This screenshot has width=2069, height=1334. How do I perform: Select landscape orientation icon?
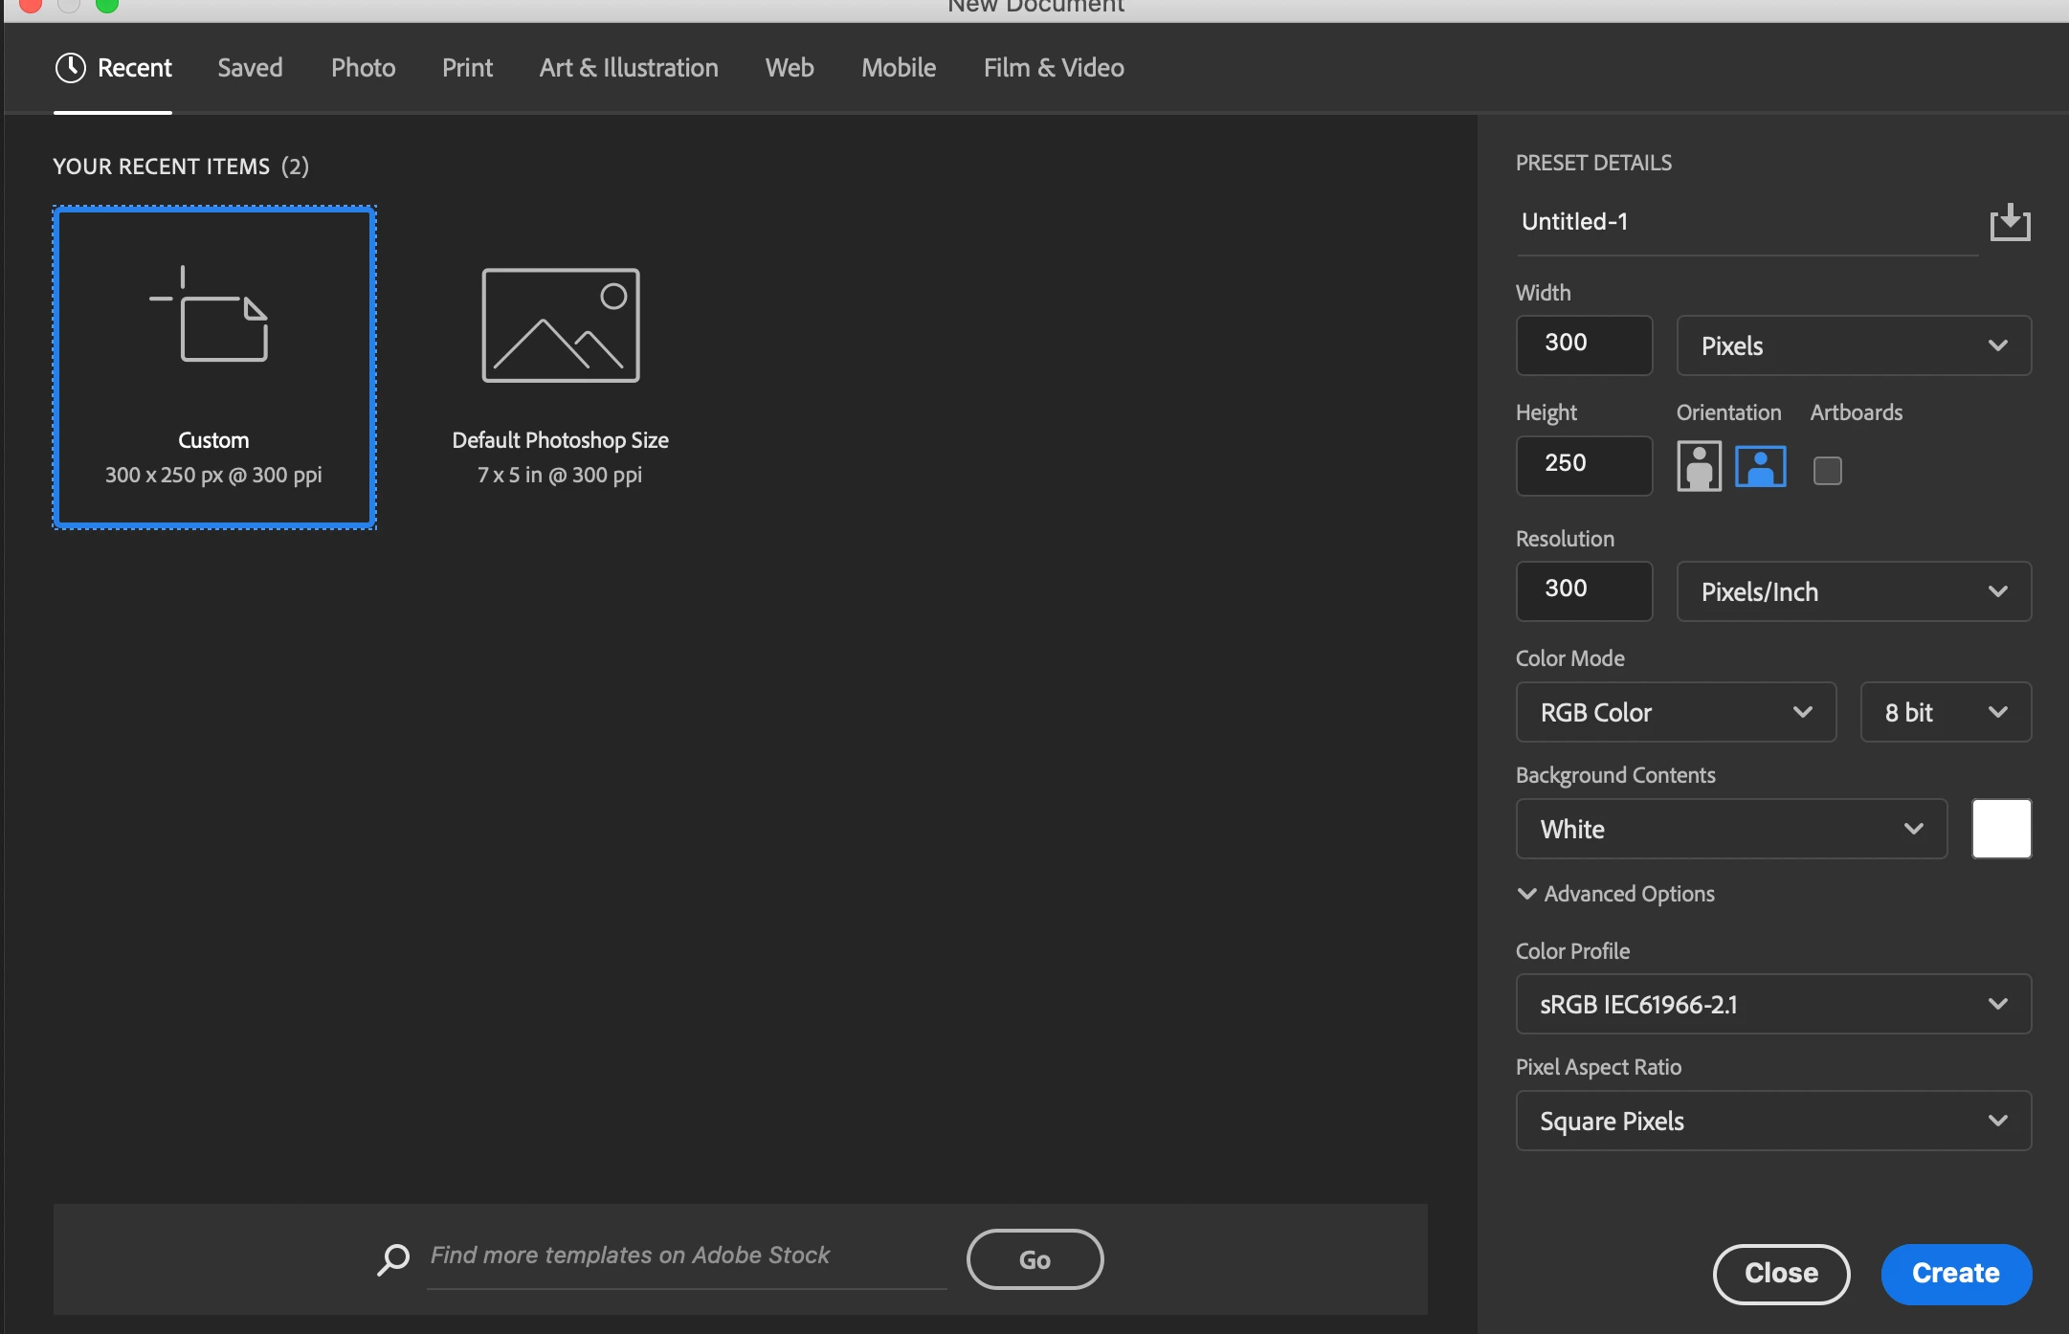tap(1760, 467)
